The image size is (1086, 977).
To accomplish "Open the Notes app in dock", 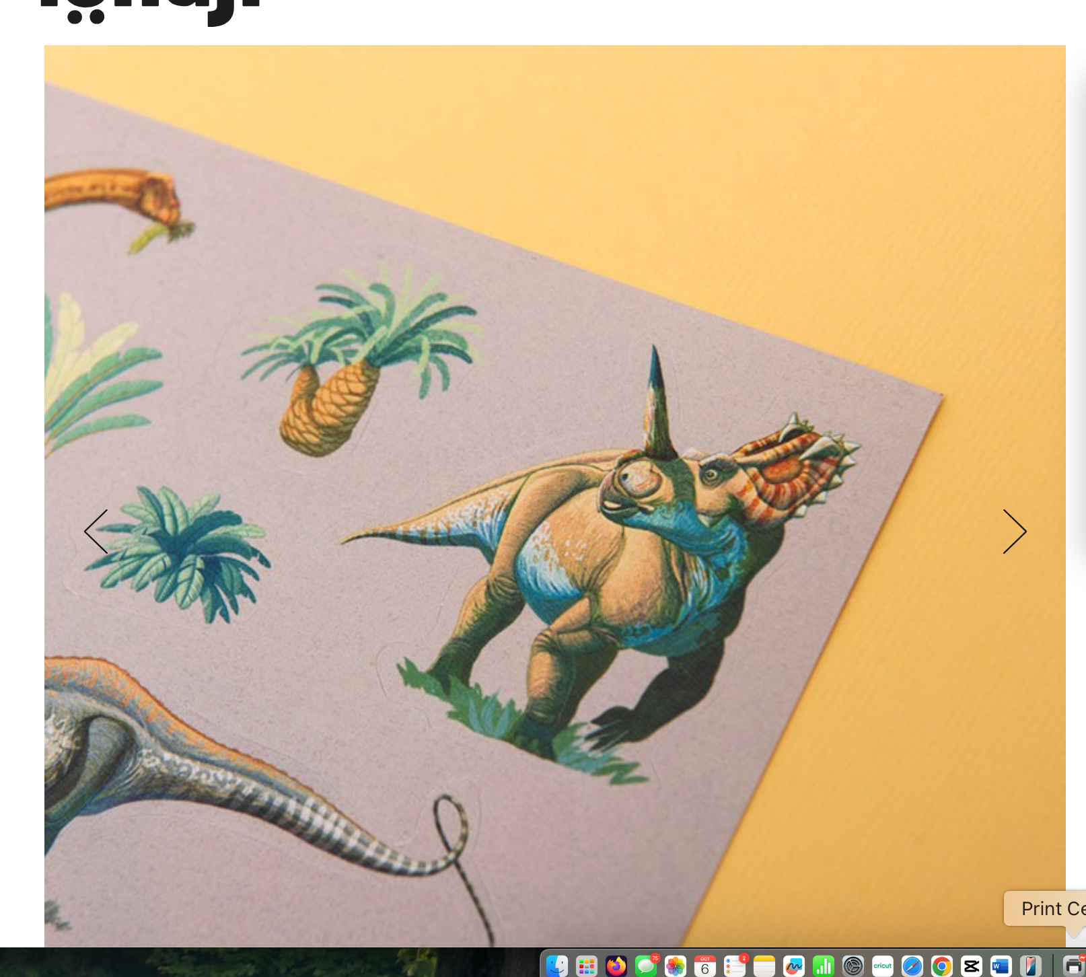I will (764, 966).
